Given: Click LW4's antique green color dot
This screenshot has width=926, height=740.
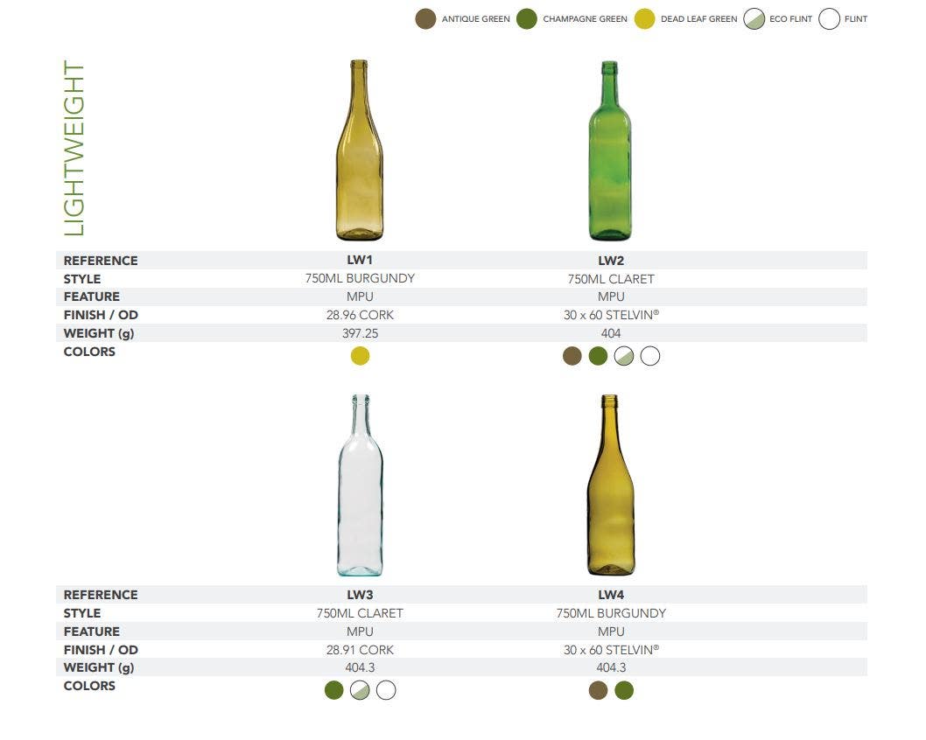Looking at the screenshot, I should pyautogui.click(x=599, y=690).
